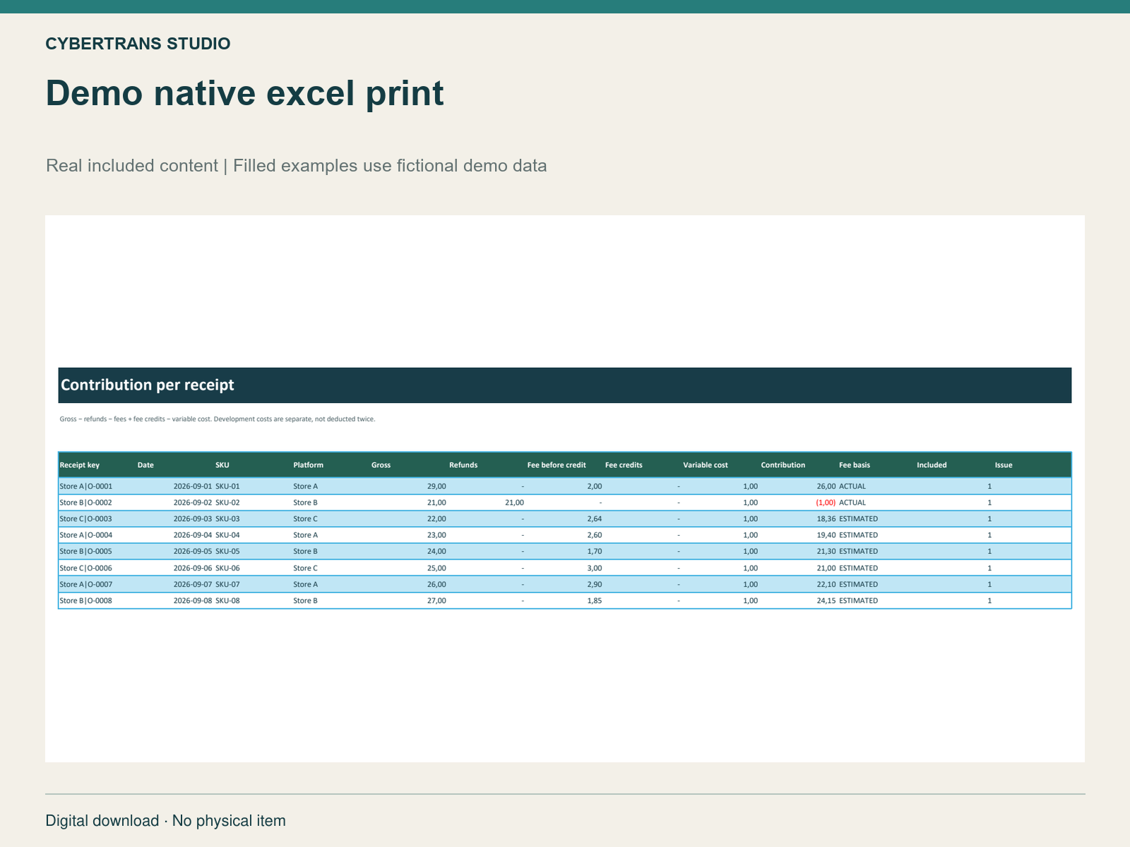Select the SKU-07 cell
This screenshot has width=1130, height=847.
(x=227, y=584)
